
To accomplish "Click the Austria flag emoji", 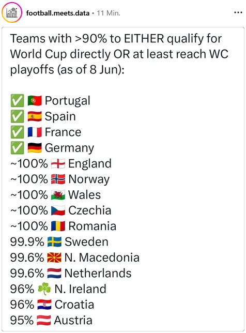I will (44, 320).
